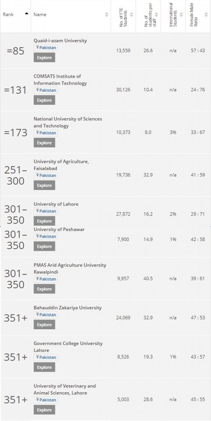
Task: Explore COMSATS Institute of Information Technology
Action: pyautogui.click(x=44, y=100)
